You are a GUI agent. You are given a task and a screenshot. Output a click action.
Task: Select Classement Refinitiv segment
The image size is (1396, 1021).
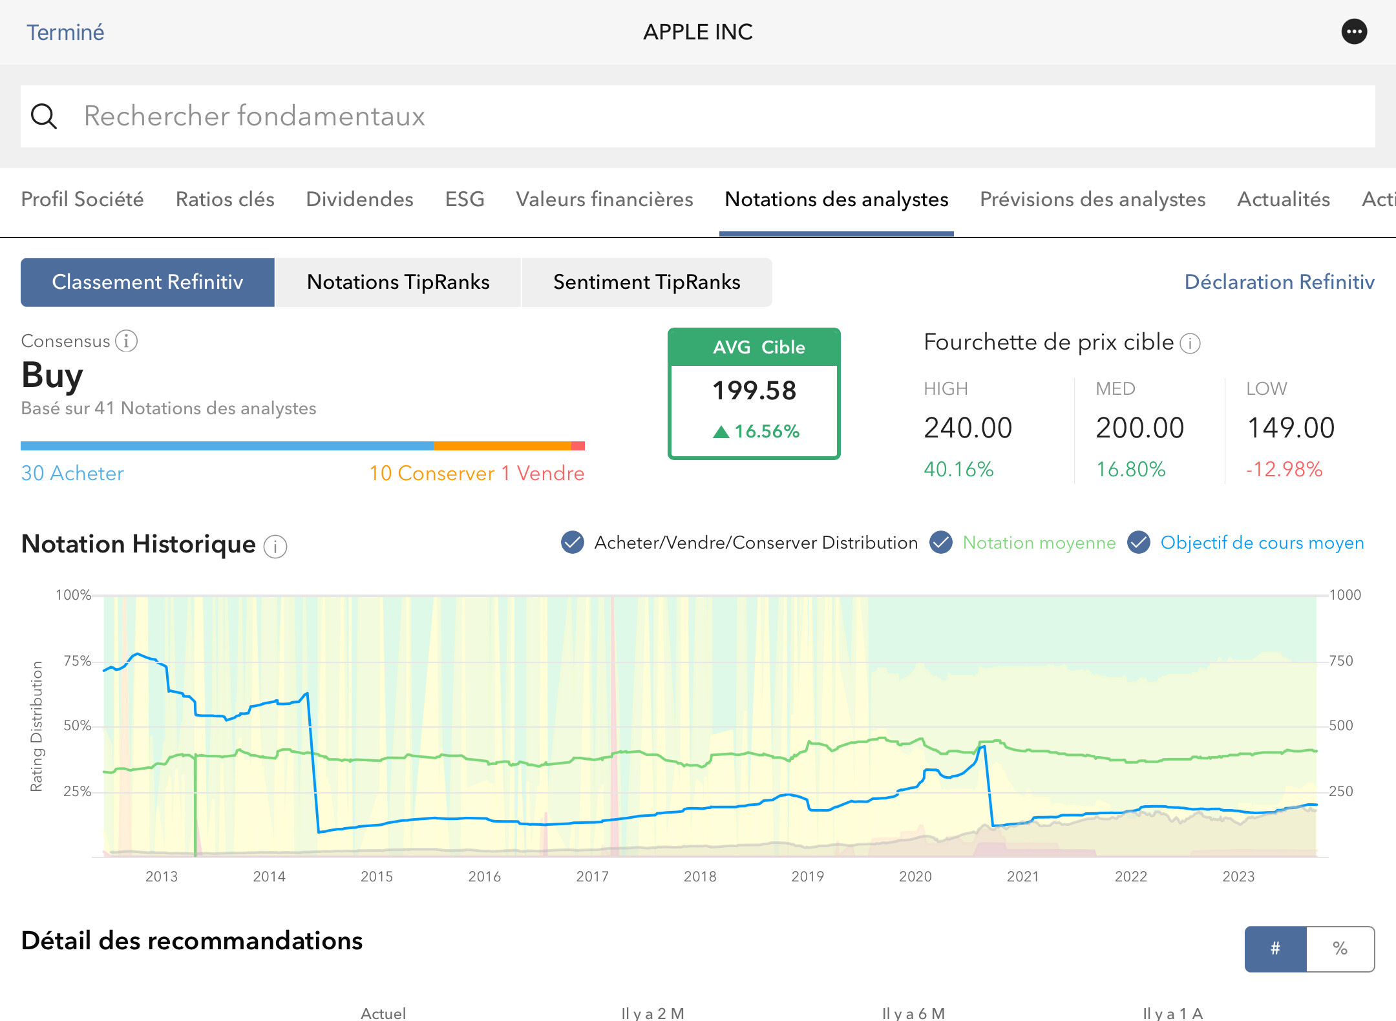coord(147,282)
